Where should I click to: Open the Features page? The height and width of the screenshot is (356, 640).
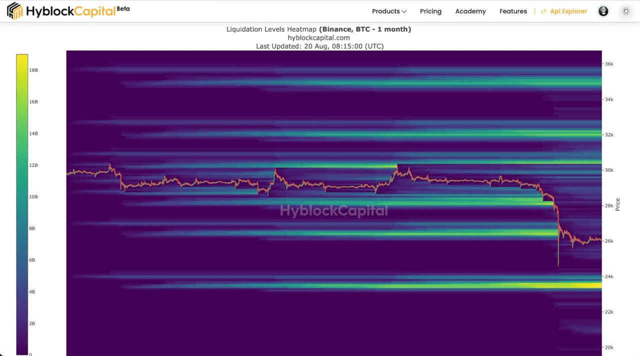pyautogui.click(x=513, y=11)
